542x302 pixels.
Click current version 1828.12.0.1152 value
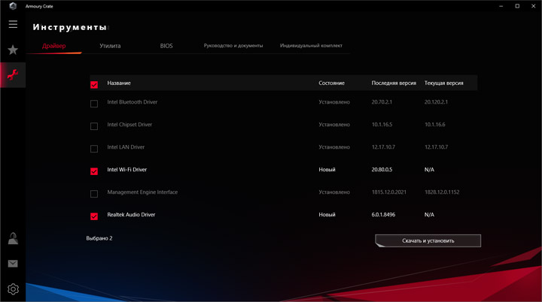tap(442, 192)
